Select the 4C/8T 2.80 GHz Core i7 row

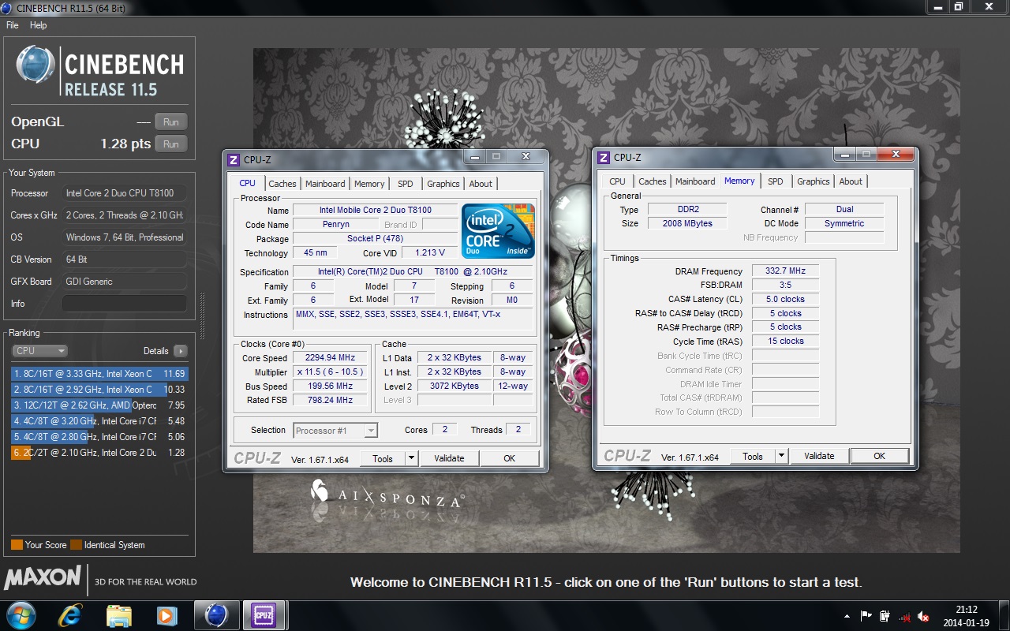(x=99, y=436)
